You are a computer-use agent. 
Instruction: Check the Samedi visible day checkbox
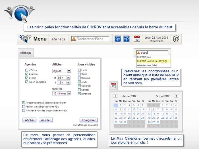point(79,90)
